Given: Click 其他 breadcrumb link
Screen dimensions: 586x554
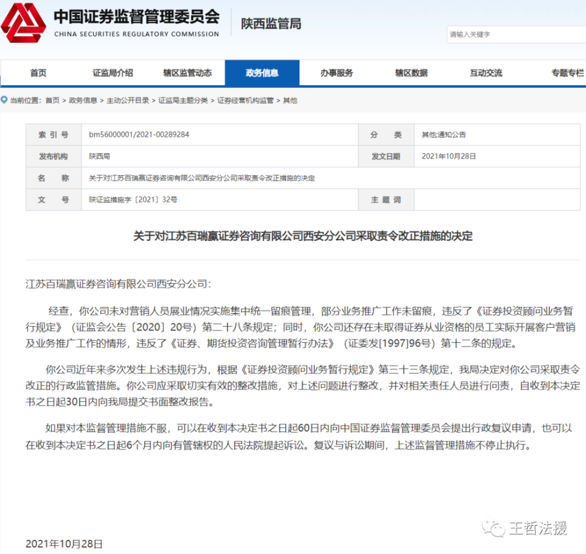Looking at the screenshot, I should tap(290, 100).
